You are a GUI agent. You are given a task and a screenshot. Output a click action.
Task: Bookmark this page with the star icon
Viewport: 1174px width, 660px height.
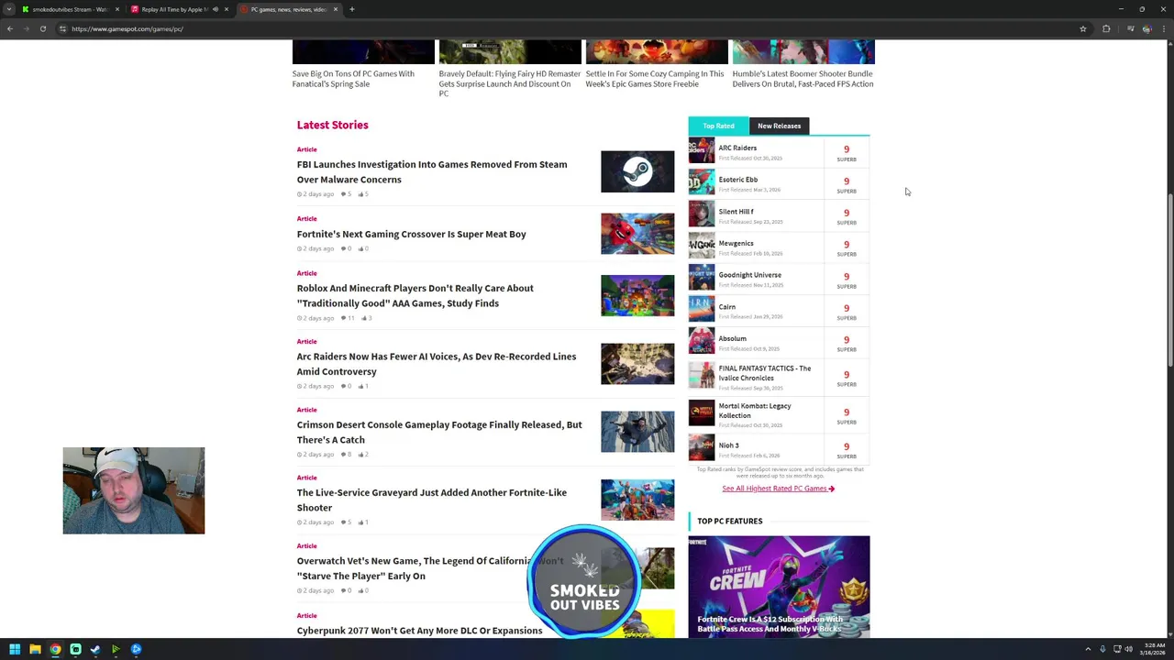1083,28
